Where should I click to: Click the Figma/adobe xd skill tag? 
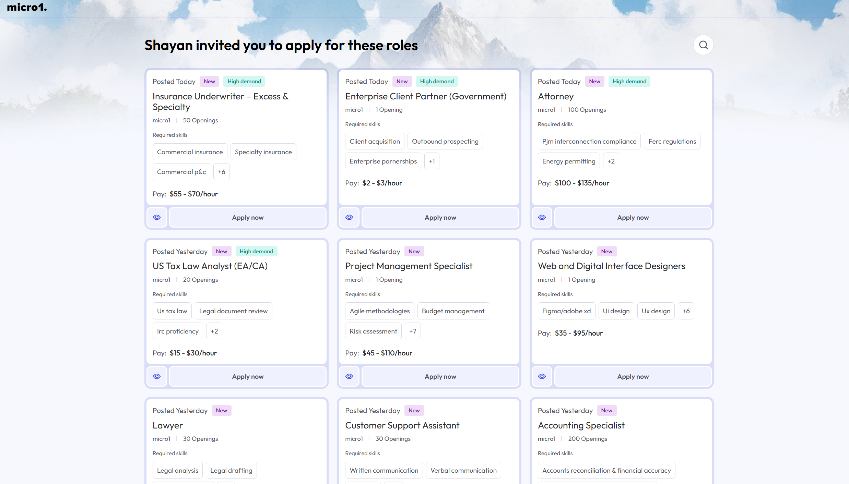(x=566, y=311)
